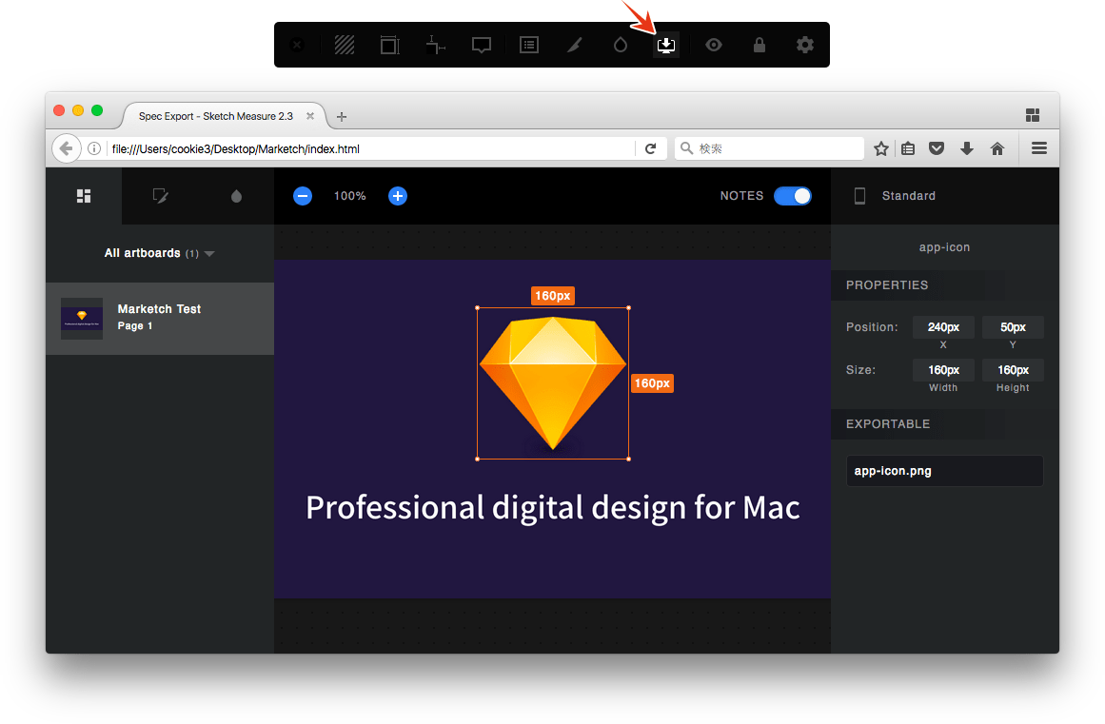Click the properties list tool icon

(529, 45)
